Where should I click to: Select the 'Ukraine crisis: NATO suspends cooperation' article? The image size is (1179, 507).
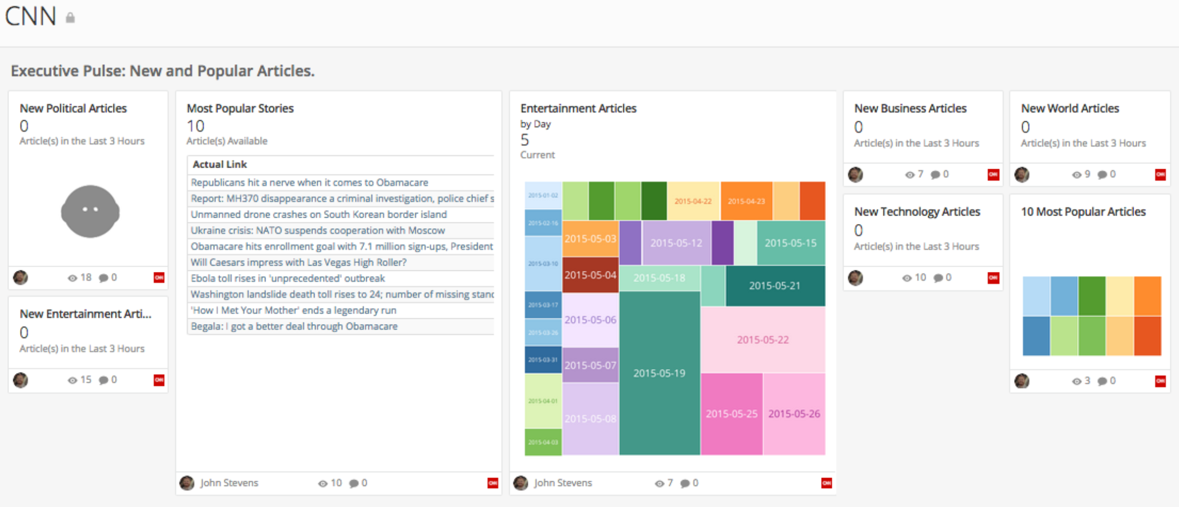317,230
